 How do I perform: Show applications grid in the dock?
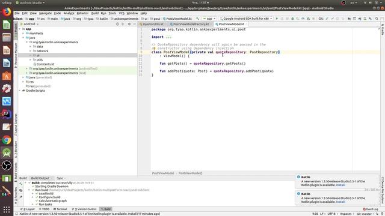7,209
